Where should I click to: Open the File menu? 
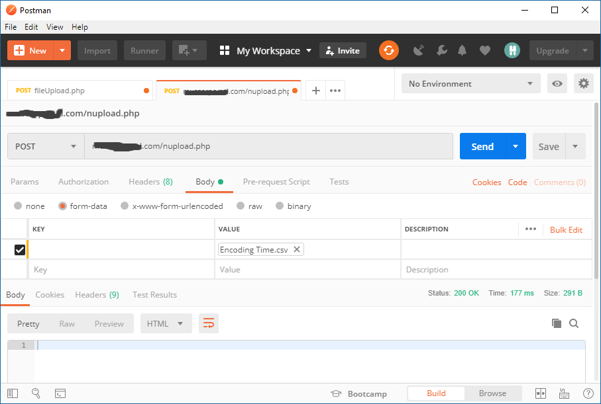[11, 27]
